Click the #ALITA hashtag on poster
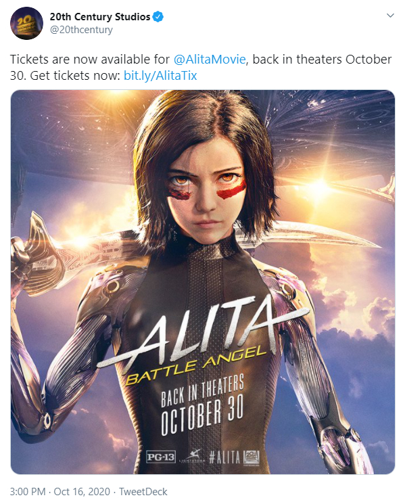405x504 pixels. point(224,457)
